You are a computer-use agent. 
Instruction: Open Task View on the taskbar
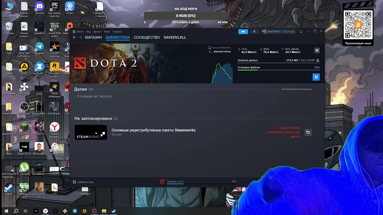(26, 211)
